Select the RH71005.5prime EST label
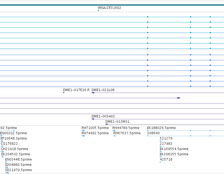This screenshot has width=224, height=174. [95, 128]
